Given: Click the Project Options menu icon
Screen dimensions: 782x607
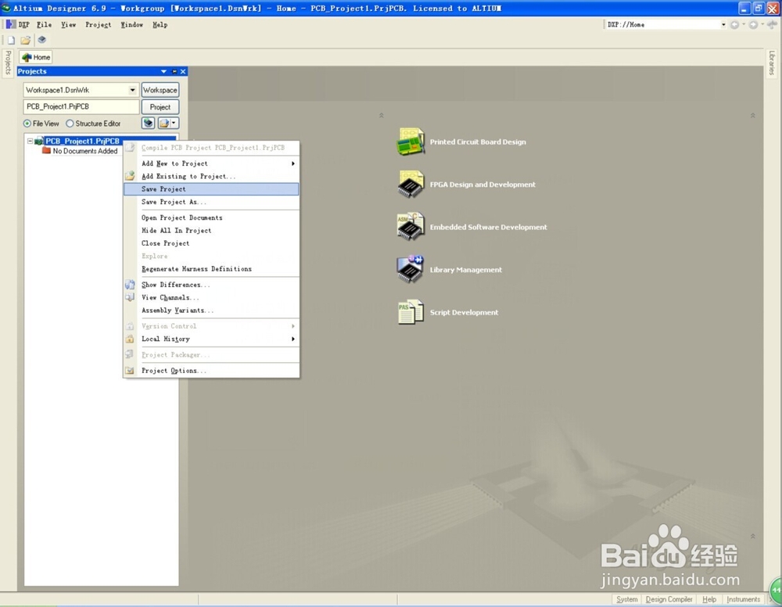Looking at the screenshot, I should [130, 371].
